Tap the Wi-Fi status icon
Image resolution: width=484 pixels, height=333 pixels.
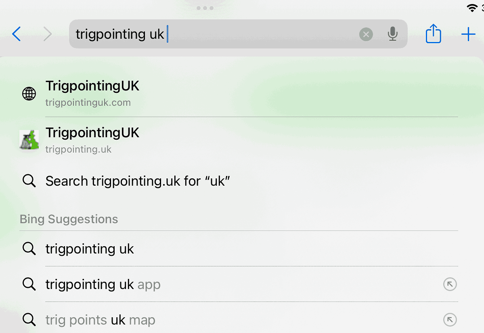472,8
